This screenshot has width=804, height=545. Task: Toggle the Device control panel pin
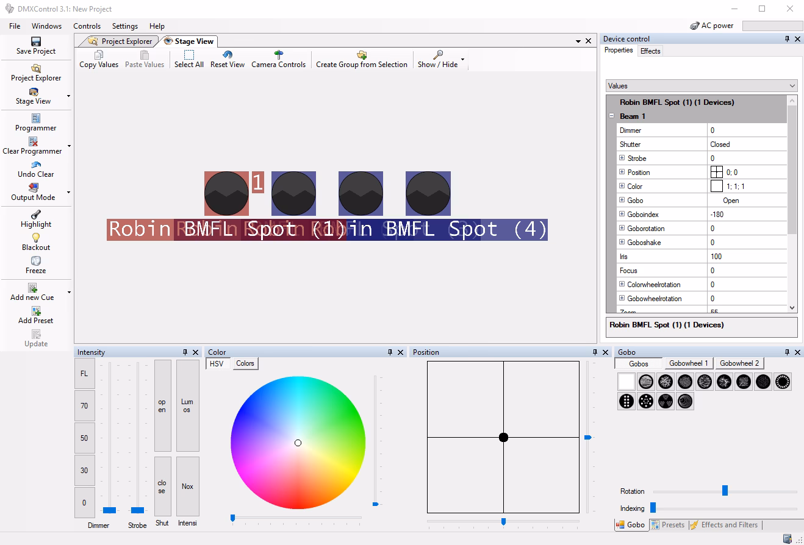[787, 39]
